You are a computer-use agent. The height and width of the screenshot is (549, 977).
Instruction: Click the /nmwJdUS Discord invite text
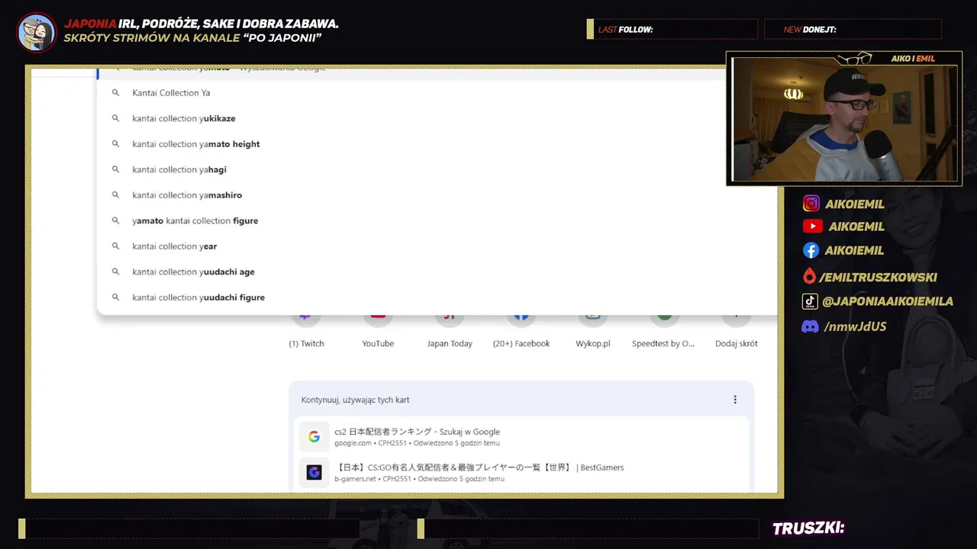856,326
